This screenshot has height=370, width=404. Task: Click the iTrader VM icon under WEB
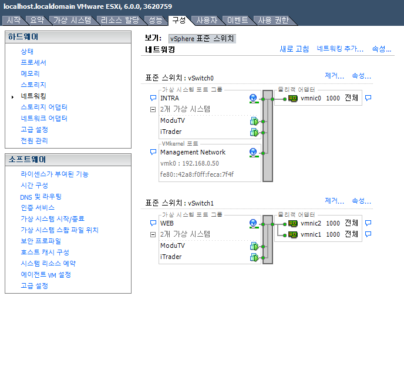coord(254,257)
